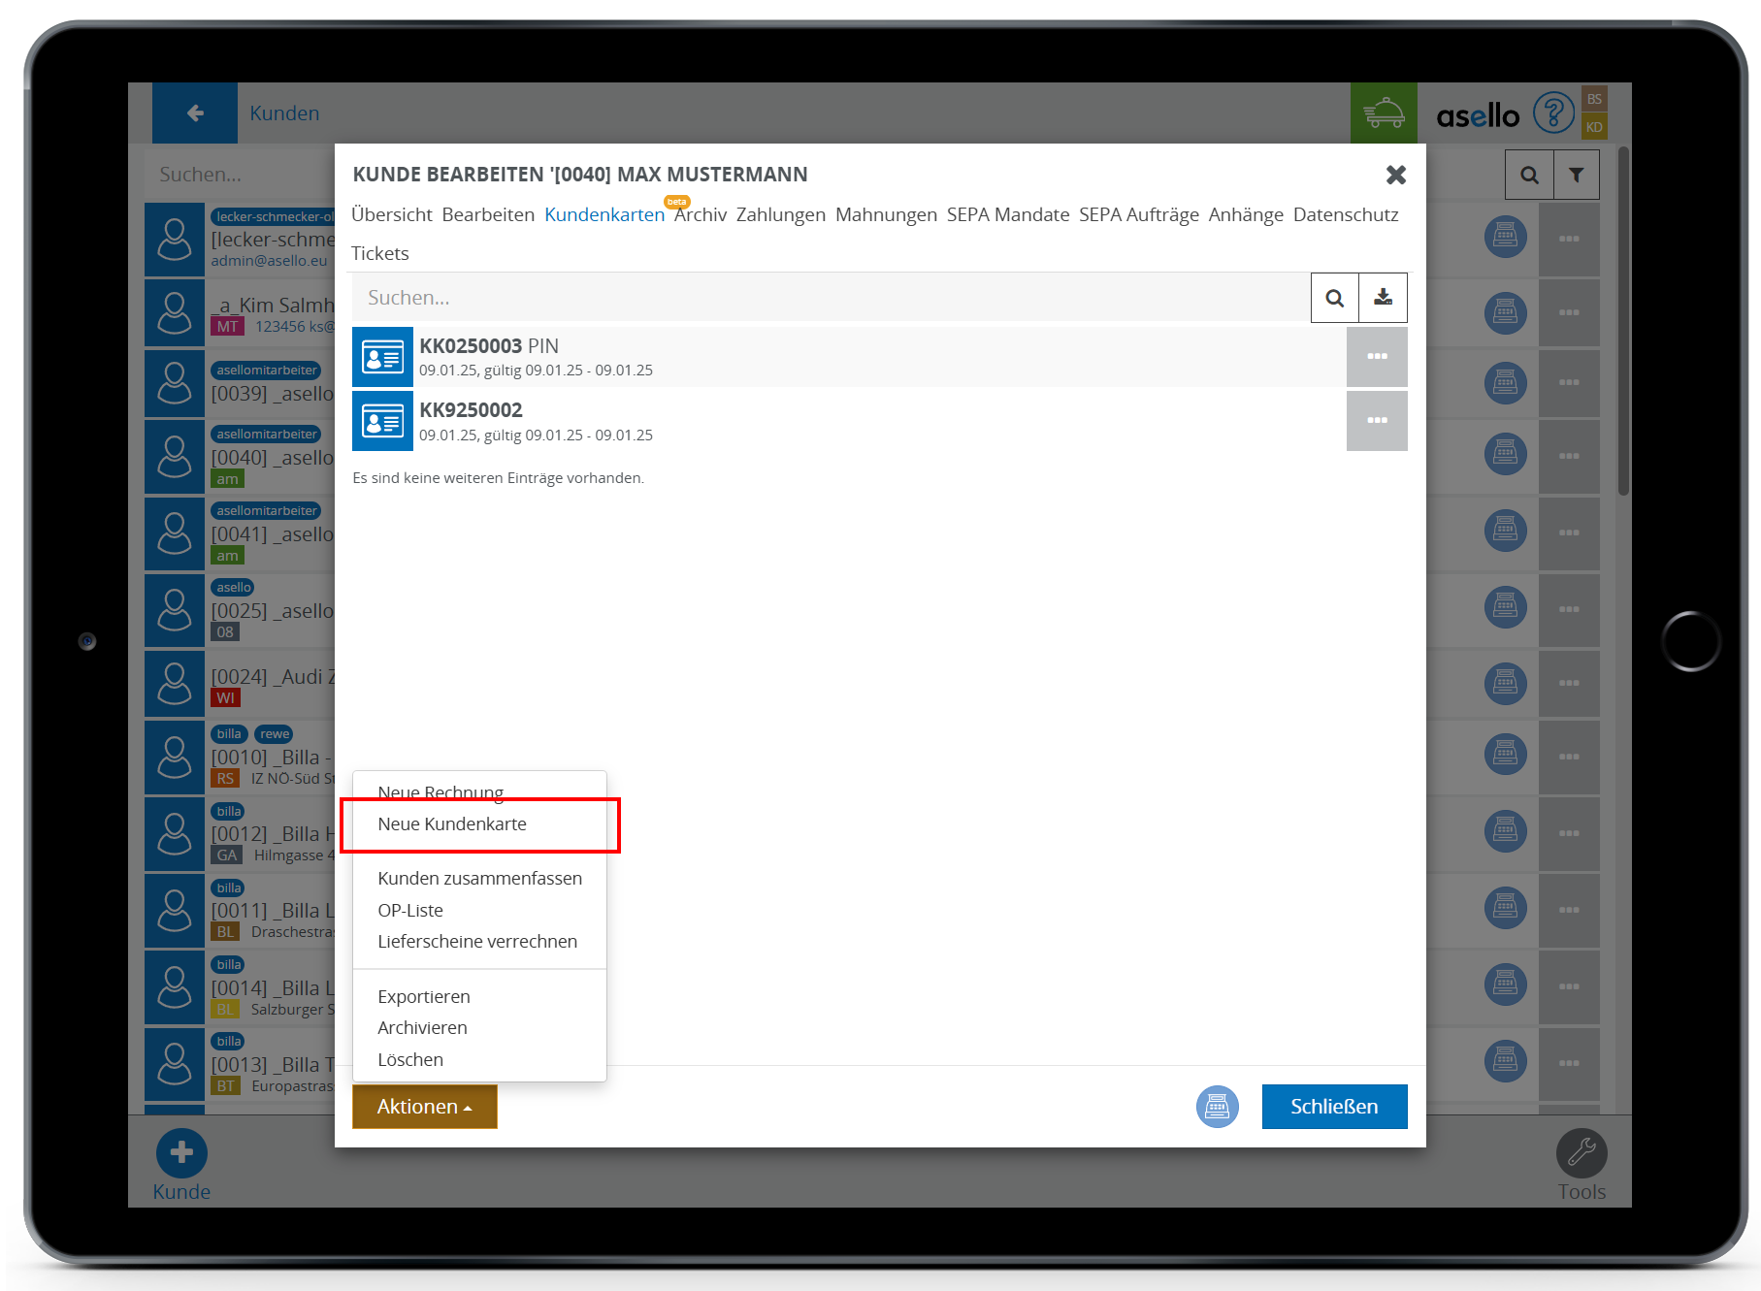Click the download icon next to the search field
The width and height of the screenshot is (1761, 1291).
coord(1383,298)
